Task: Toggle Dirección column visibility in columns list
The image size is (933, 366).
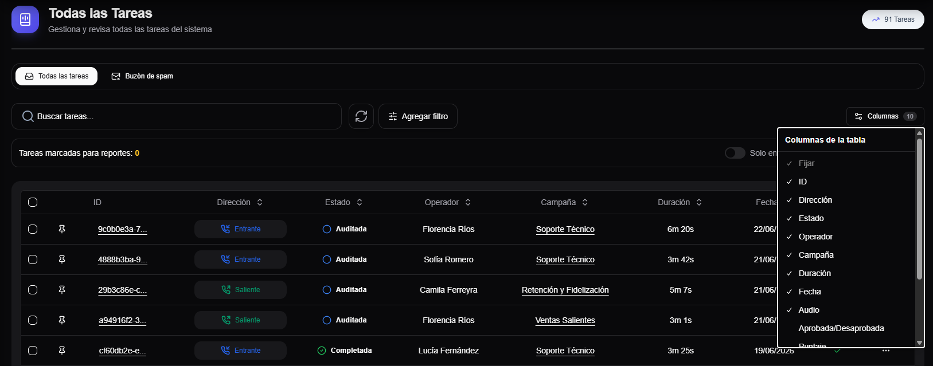Action: coord(846,200)
